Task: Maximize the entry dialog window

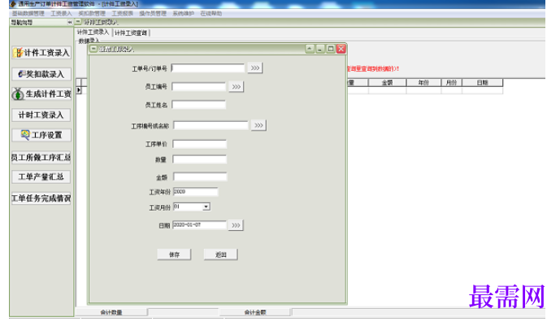Action: pos(331,49)
